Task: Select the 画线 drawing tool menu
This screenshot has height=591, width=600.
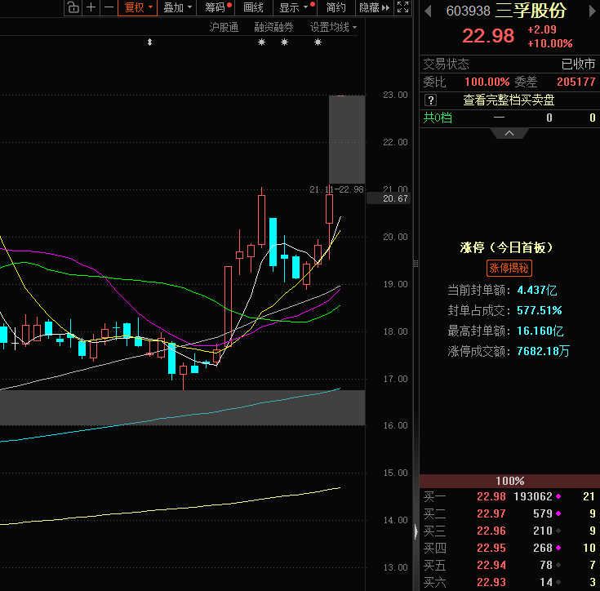Action: (254, 7)
